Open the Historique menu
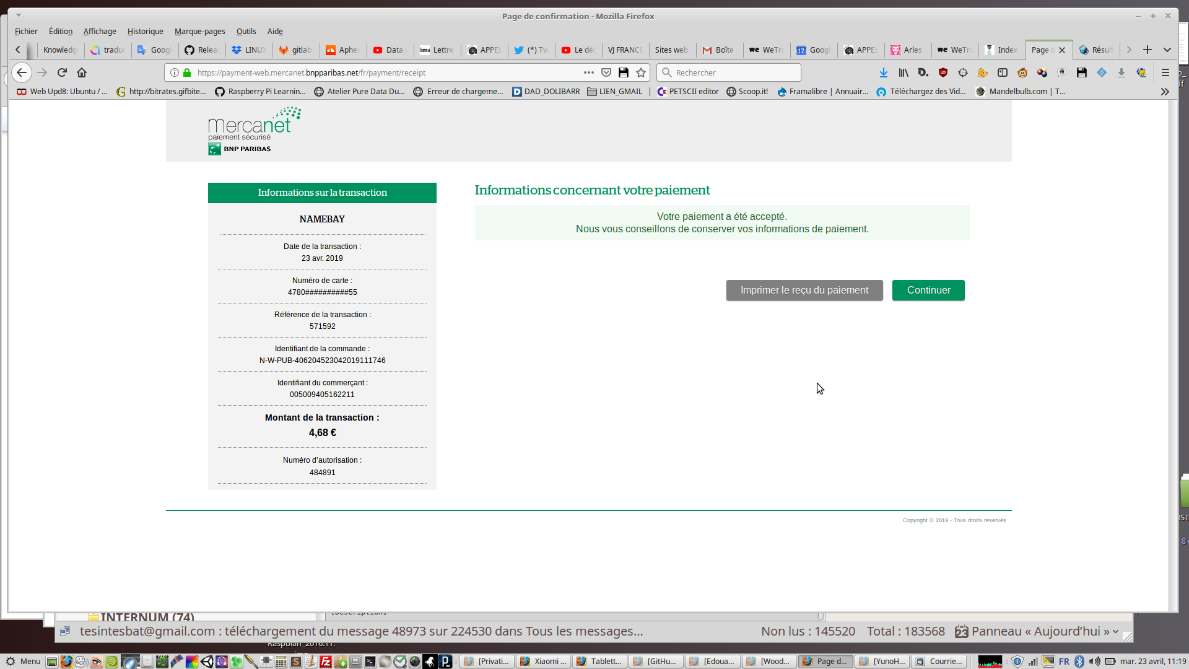Viewport: 1189px width, 669px height. (145, 31)
